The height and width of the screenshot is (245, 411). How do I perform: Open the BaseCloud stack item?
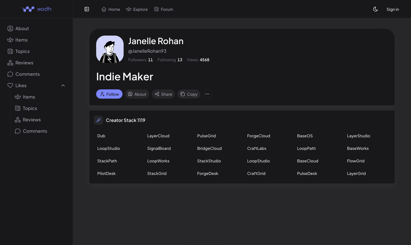pyautogui.click(x=308, y=161)
